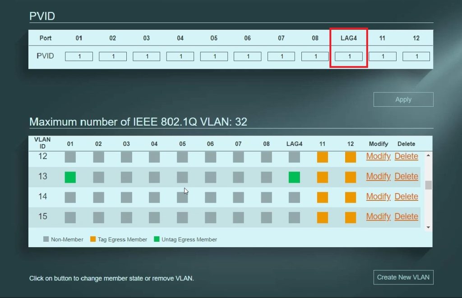Toggle VLAN 13 port 01 green member square
The height and width of the screenshot is (298, 462).
pyautogui.click(x=70, y=177)
